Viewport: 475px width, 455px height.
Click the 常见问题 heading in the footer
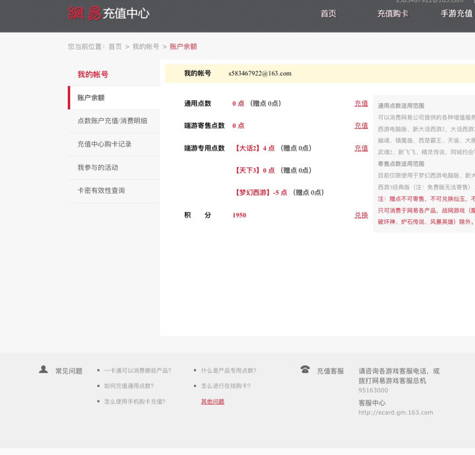69,371
